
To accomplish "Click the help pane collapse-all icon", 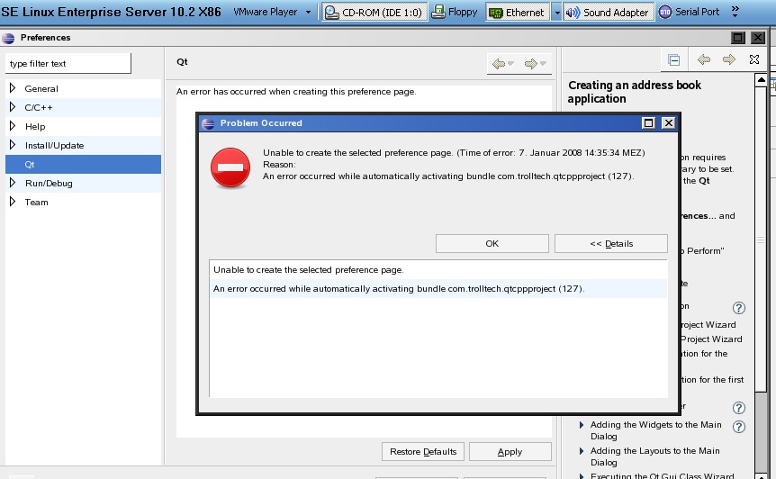I will point(673,59).
